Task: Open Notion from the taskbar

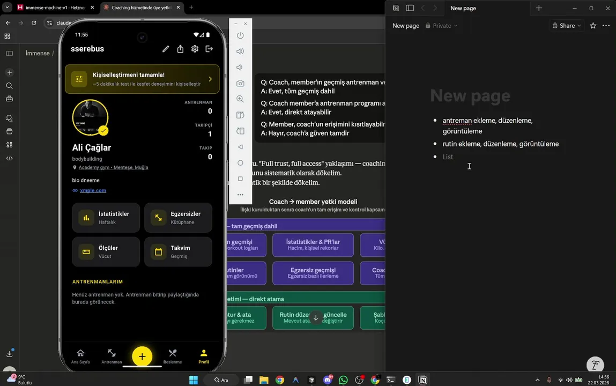Action: coord(422,380)
